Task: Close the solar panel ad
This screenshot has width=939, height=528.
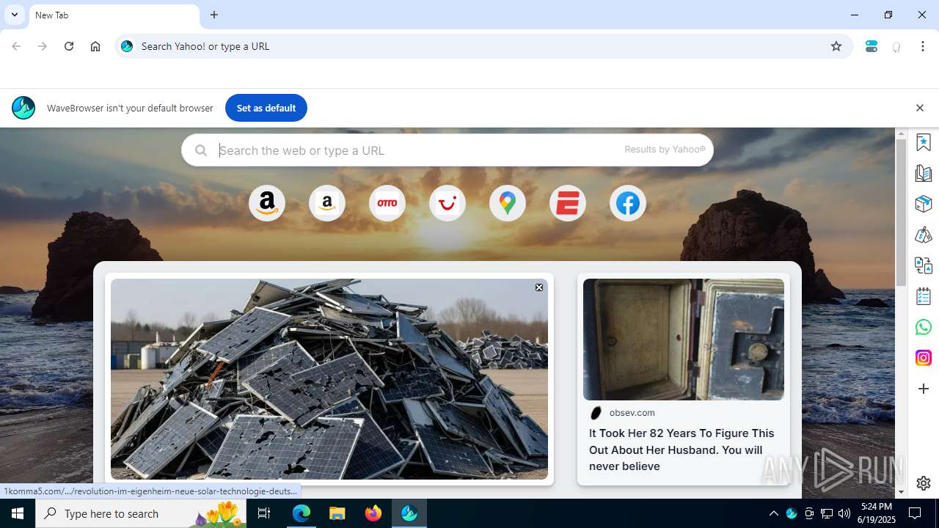Action: coord(539,287)
